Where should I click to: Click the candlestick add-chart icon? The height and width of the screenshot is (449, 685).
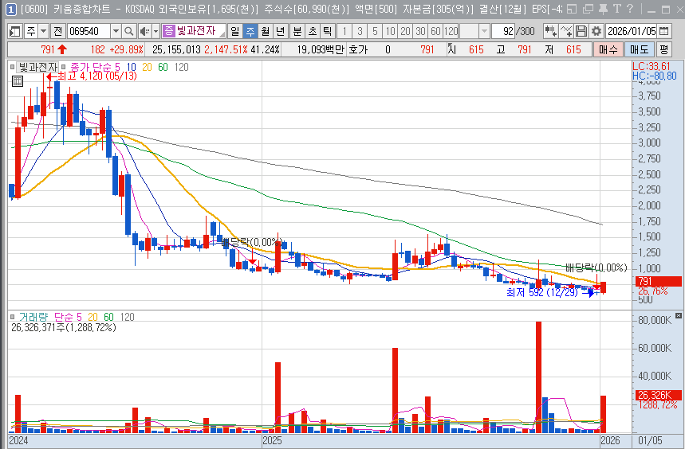[550, 31]
